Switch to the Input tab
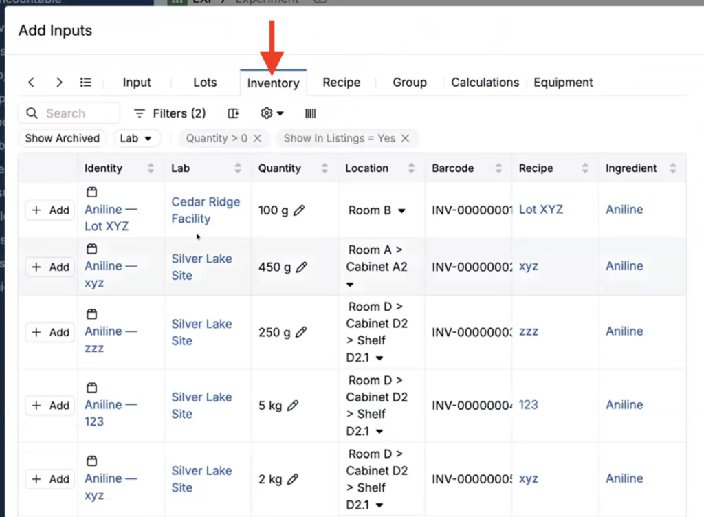This screenshot has width=704, height=517. click(137, 82)
